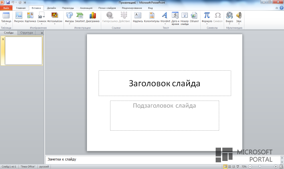The width and height of the screenshot is (284, 169).
Task: Switch to Reading view in status bar
Action: click(x=233, y=166)
